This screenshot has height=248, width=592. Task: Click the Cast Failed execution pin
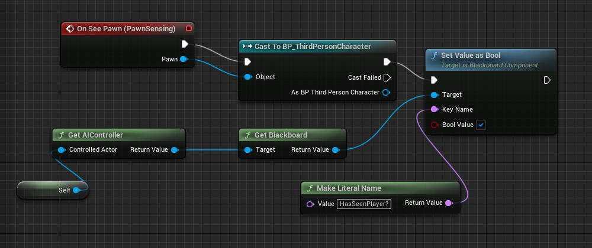387,77
